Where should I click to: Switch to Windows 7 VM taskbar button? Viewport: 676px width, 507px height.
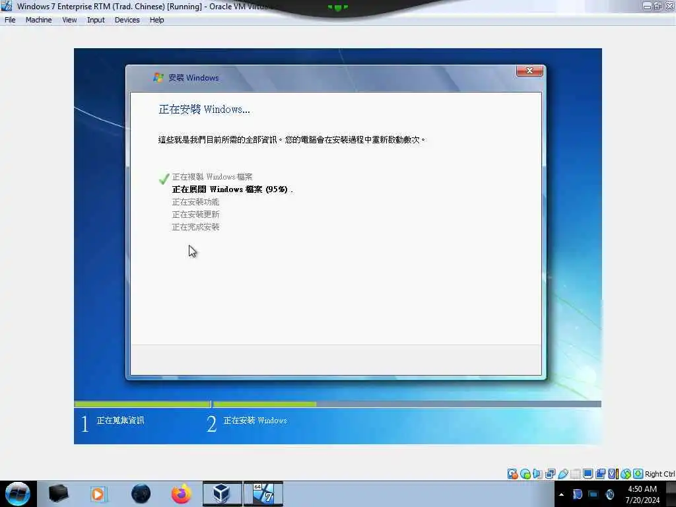pos(263,494)
